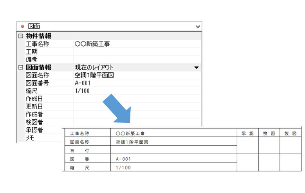Screen dimensions: 305x193
Task: Click the 物件情報 section header text
Action: 38,36
